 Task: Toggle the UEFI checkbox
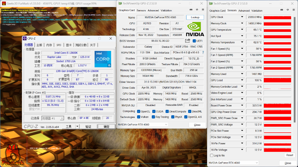[x=194, y=41]
